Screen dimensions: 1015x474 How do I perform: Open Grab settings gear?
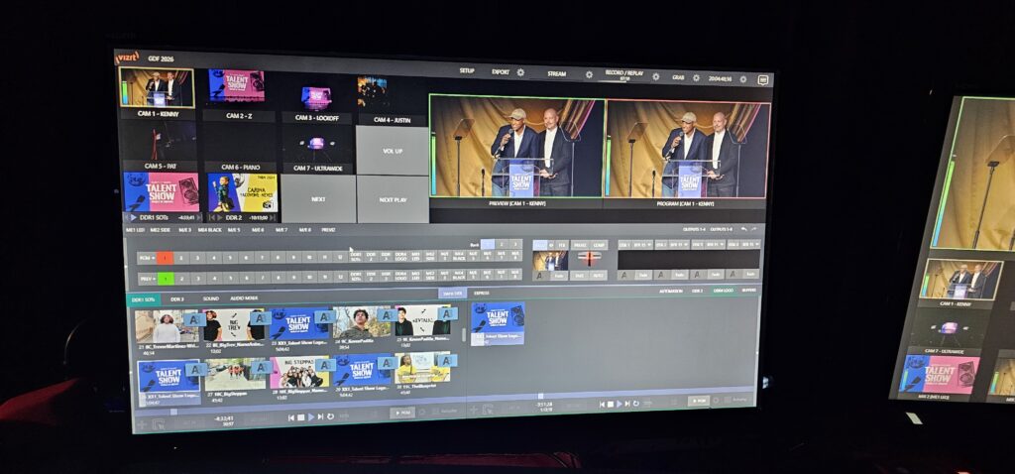[x=696, y=77]
